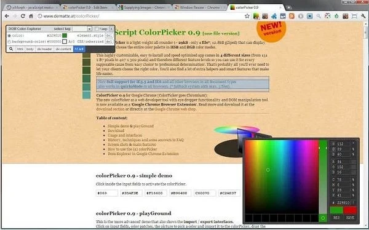Switch to the pMorph javascript tab
This screenshot has height=230, width=369.
point(32,7)
